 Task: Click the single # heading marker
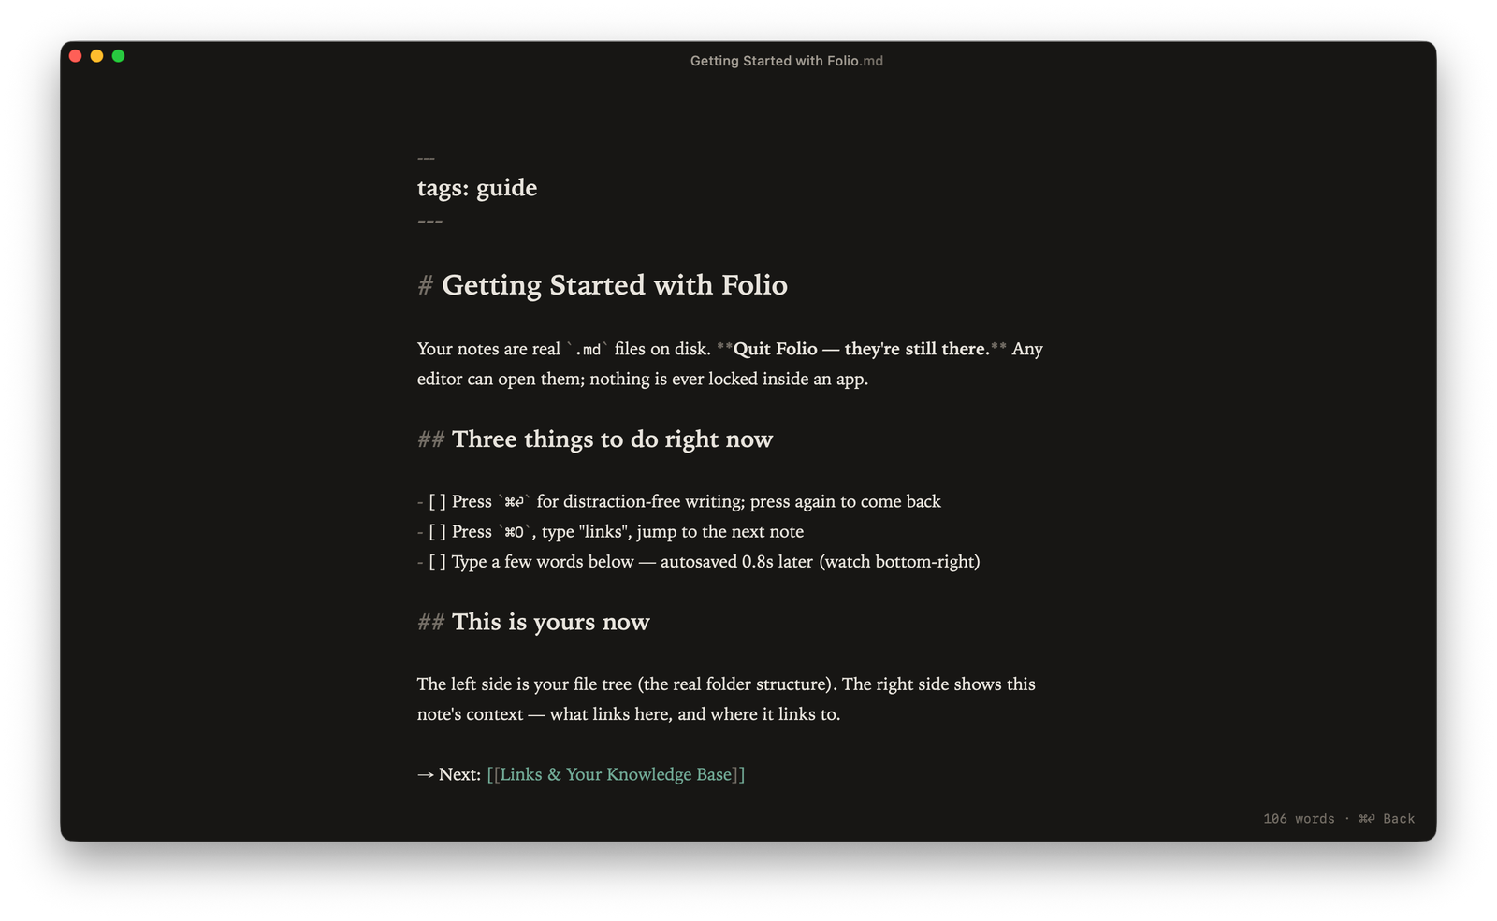tap(425, 286)
